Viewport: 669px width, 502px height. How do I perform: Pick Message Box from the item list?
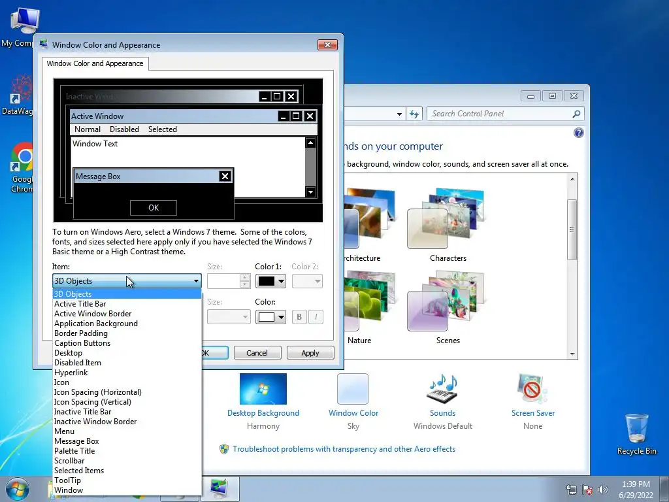pyautogui.click(x=127, y=441)
